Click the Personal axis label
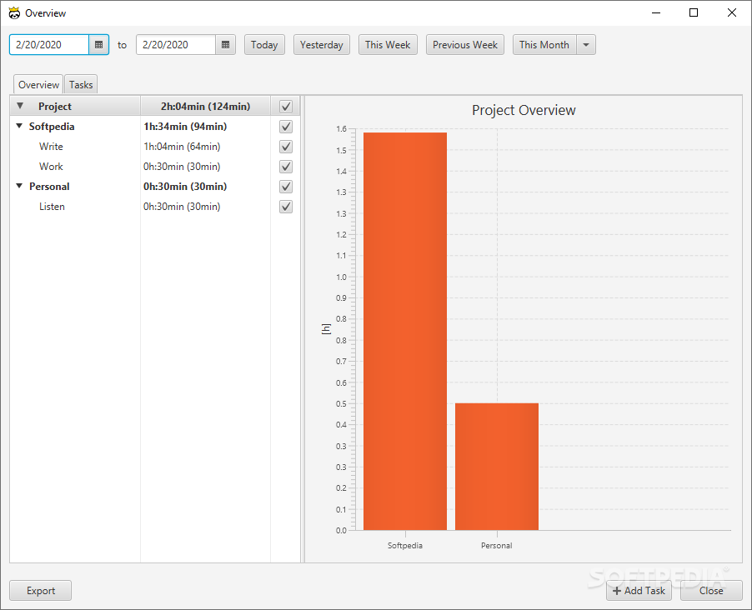This screenshot has height=610, width=752. click(496, 546)
